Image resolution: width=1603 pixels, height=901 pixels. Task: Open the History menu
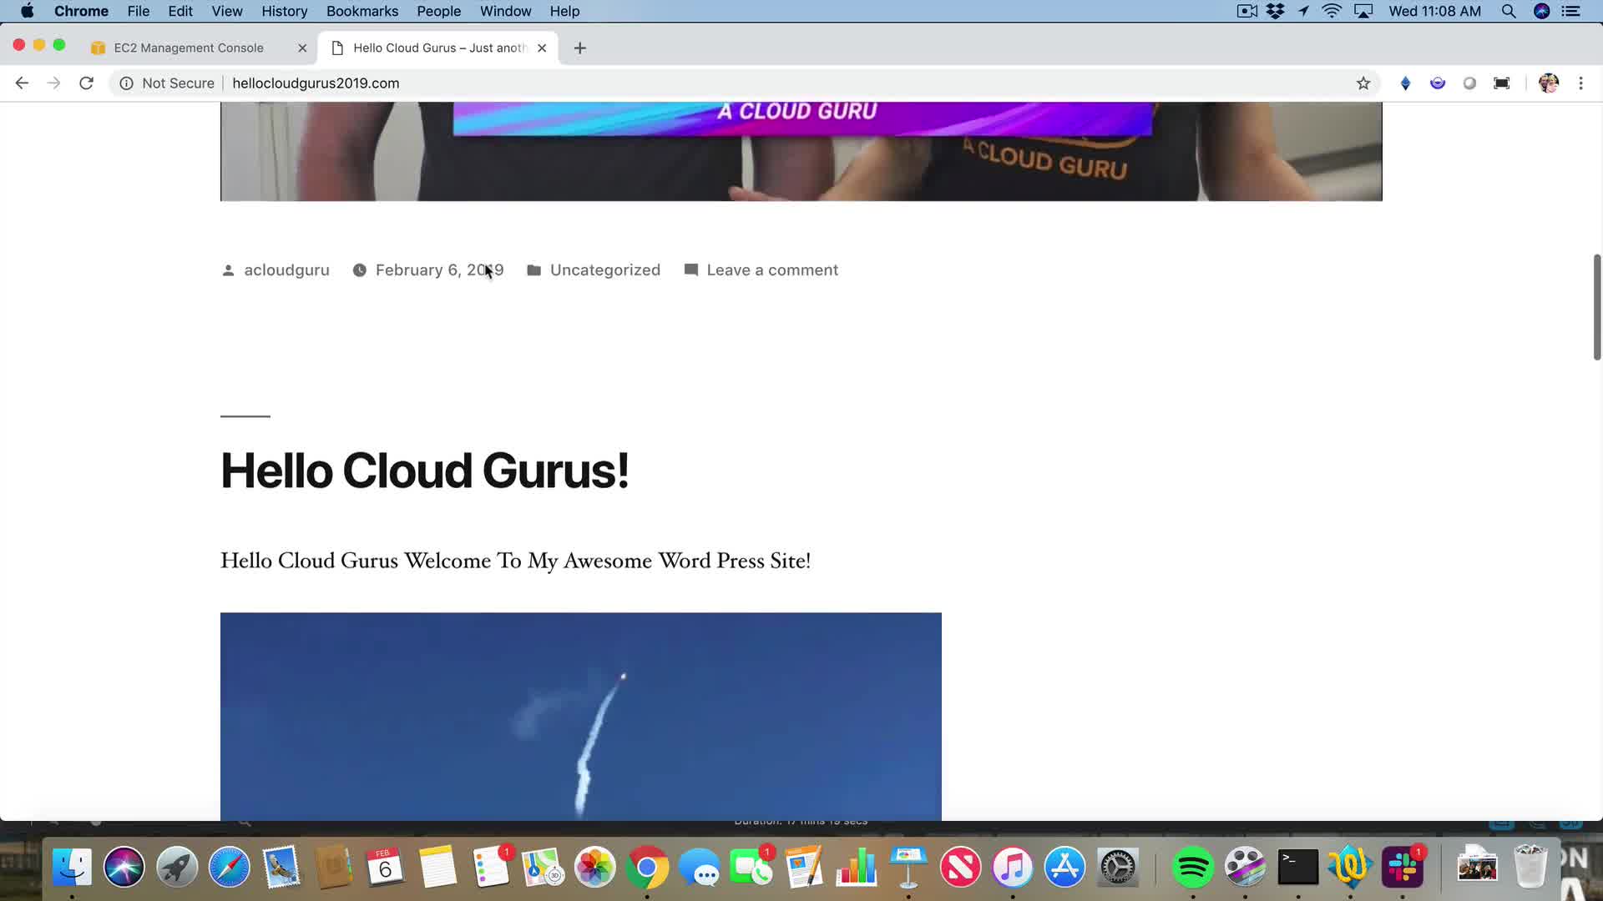(284, 11)
